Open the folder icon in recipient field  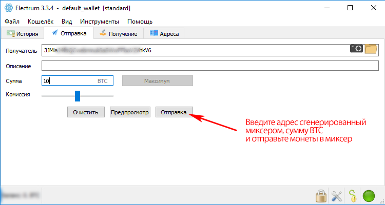[x=371, y=49]
